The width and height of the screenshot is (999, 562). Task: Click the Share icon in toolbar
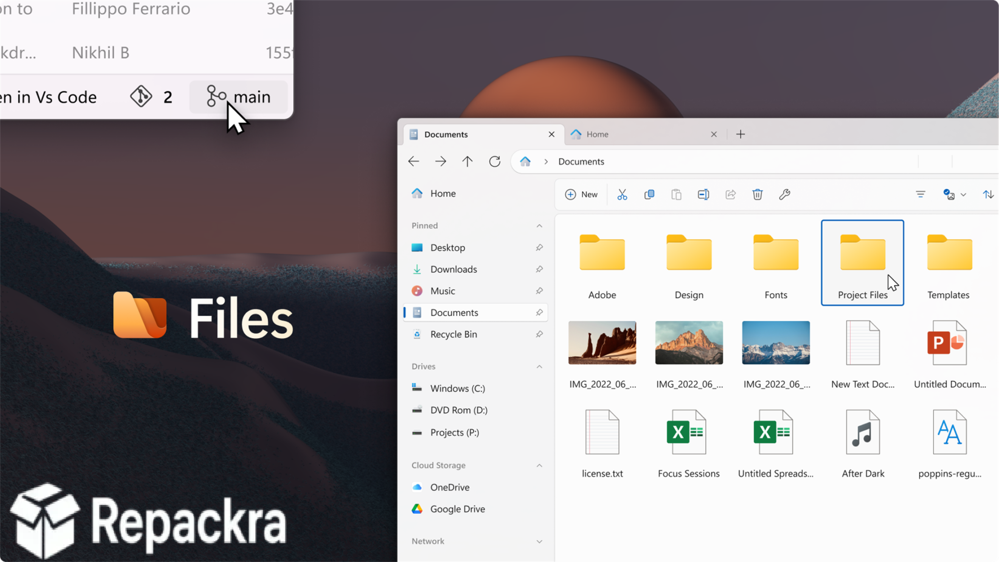[x=730, y=195]
